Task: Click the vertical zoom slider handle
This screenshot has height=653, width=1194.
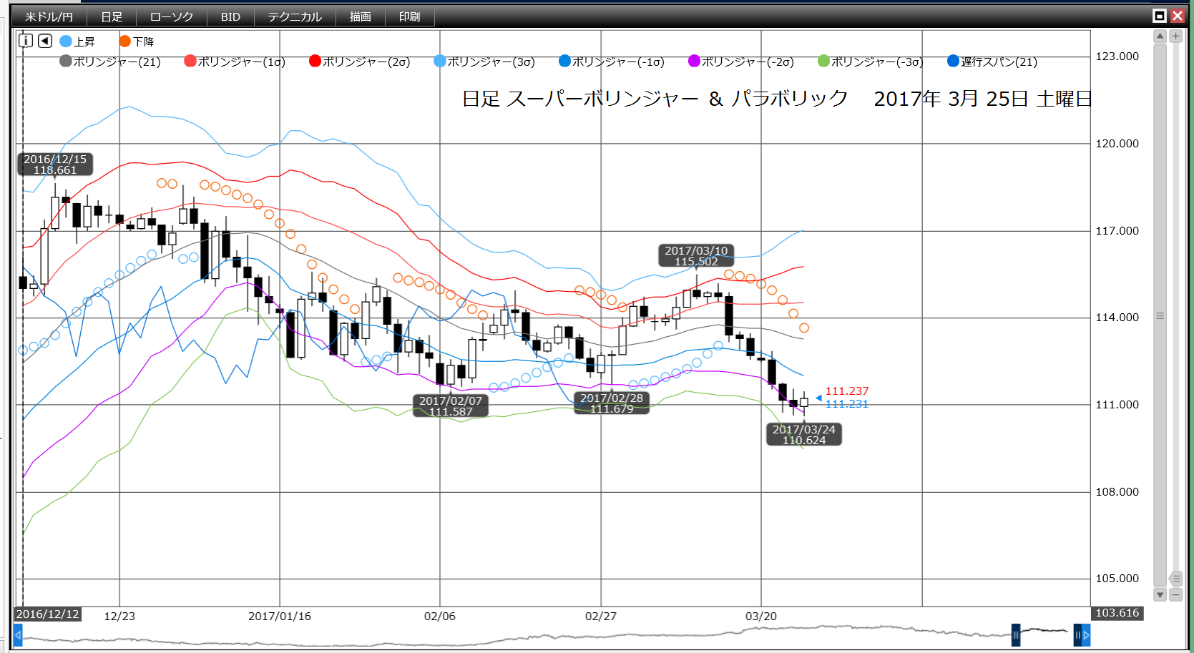Action: (x=1175, y=579)
